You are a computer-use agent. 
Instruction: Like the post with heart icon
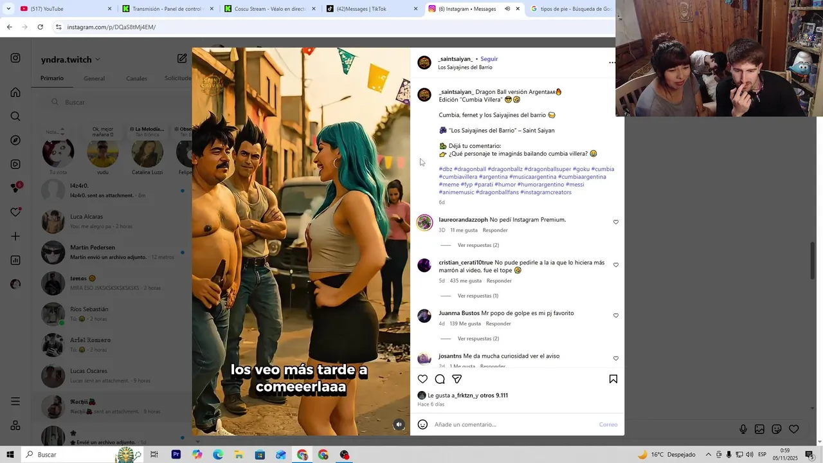(422, 379)
